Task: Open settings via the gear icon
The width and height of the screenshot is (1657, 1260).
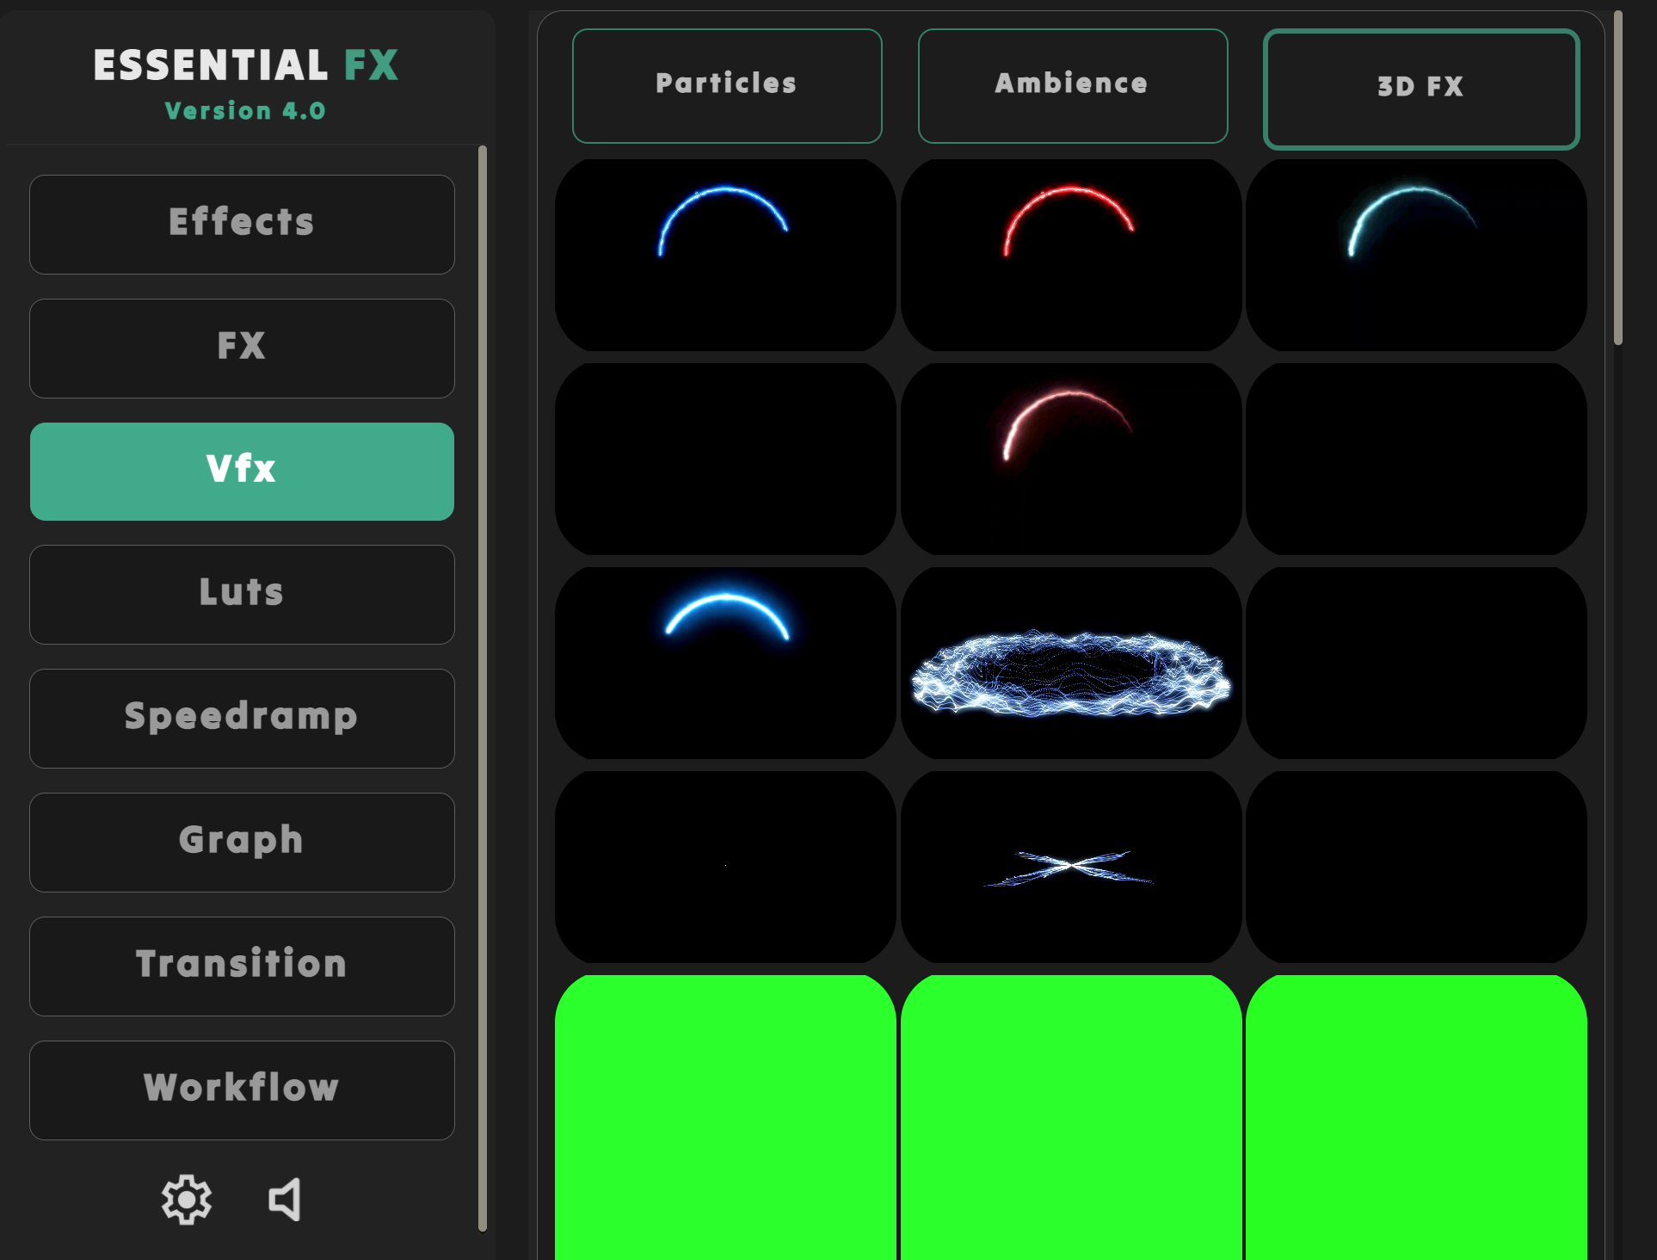Action: (x=187, y=1199)
